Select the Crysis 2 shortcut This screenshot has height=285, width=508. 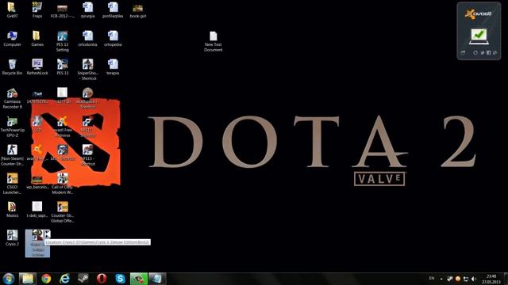click(x=12, y=237)
